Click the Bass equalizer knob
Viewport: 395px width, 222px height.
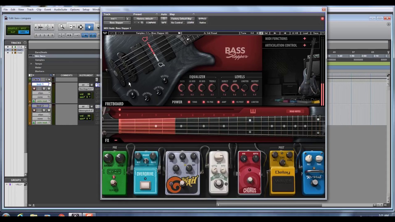(182, 88)
